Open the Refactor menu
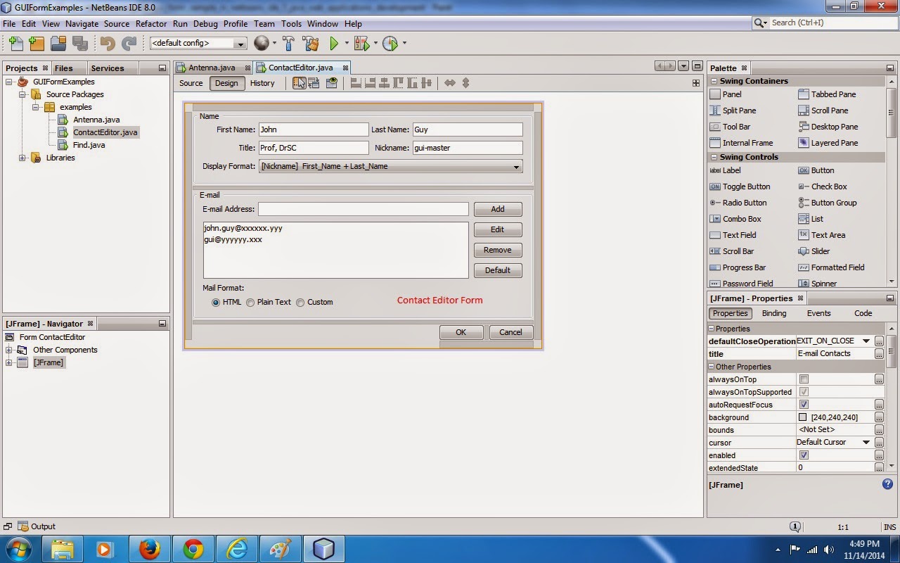Screen dimensions: 900x563 (x=151, y=23)
